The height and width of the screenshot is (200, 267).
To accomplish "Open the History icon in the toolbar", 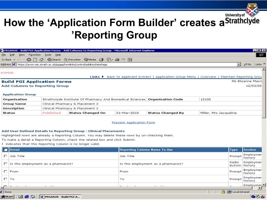I will pos(101,60).
